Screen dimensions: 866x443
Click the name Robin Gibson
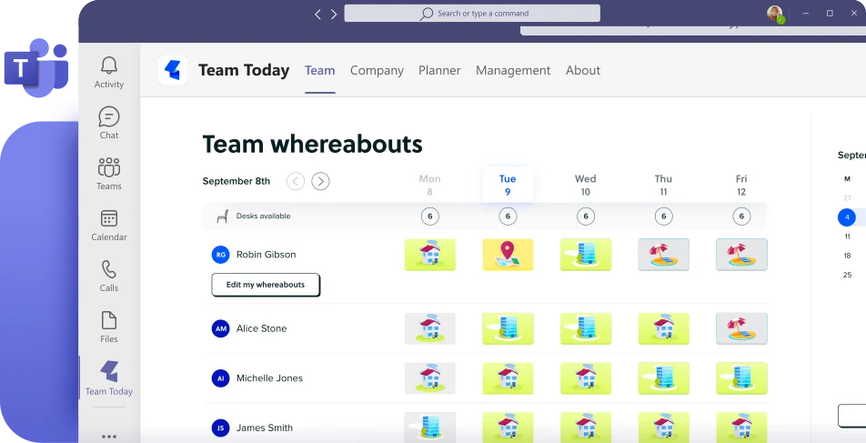click(267, 255)
